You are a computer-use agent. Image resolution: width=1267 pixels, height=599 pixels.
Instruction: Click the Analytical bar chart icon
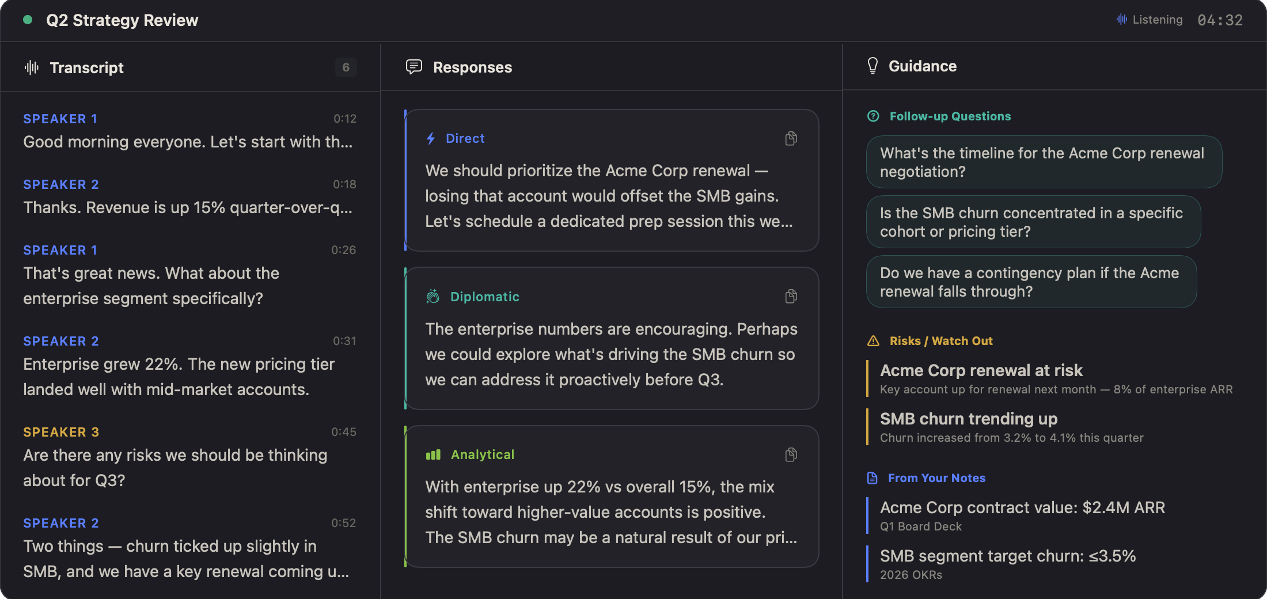[433, 455]
